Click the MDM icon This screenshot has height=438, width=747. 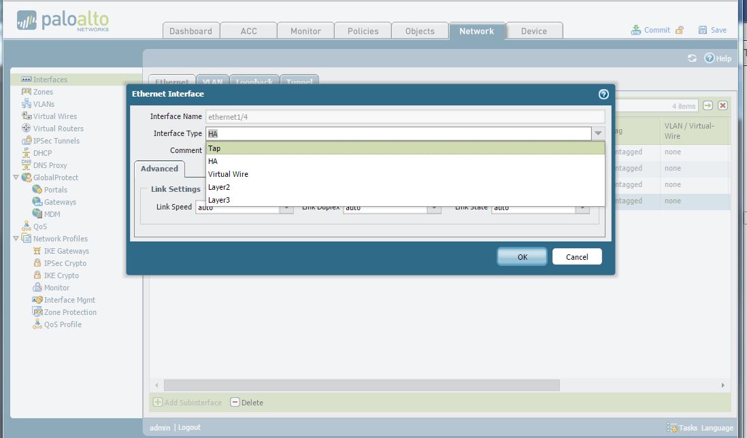click(x=37, y=214)
